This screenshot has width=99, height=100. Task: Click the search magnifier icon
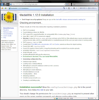95,4
